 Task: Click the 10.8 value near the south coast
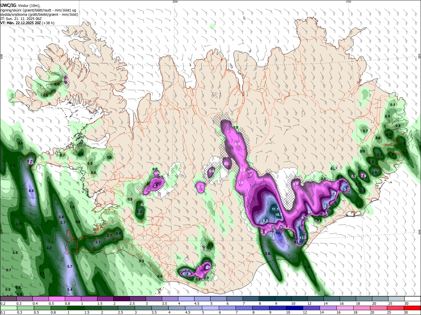pyautogui.click(x=187, y=274)
